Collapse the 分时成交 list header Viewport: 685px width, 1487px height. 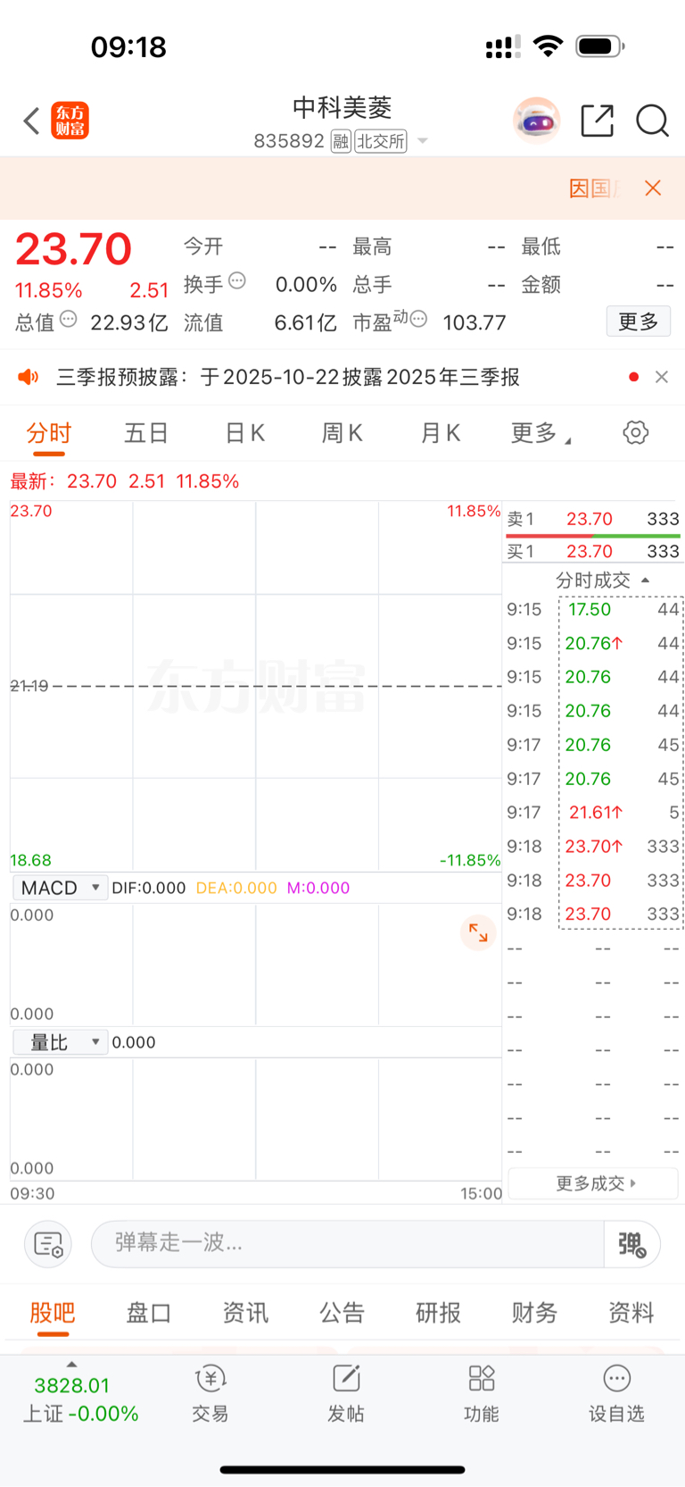(x=603, y=581)
